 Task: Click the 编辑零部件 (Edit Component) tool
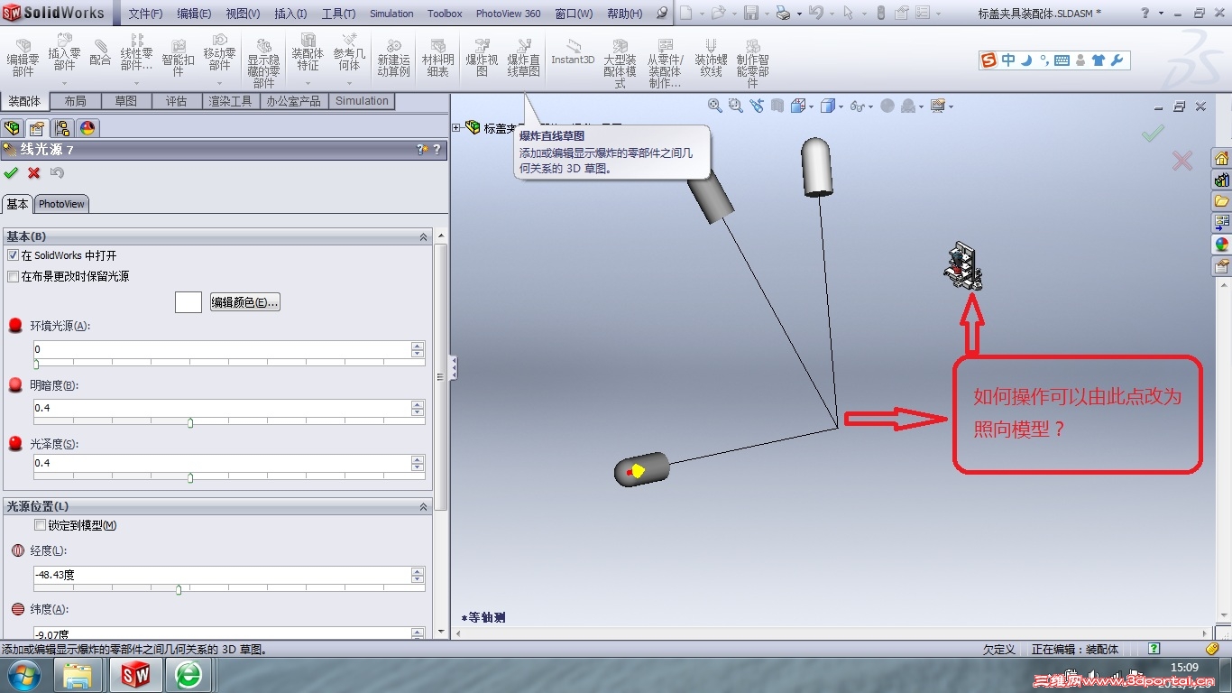point(23,58)
